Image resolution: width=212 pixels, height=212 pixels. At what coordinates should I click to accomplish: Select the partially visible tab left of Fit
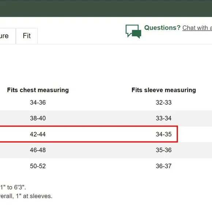click(x=8, y=36)
